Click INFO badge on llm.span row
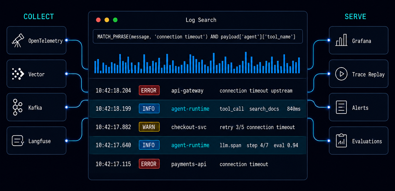395x191 pixels. coord(149,145)
